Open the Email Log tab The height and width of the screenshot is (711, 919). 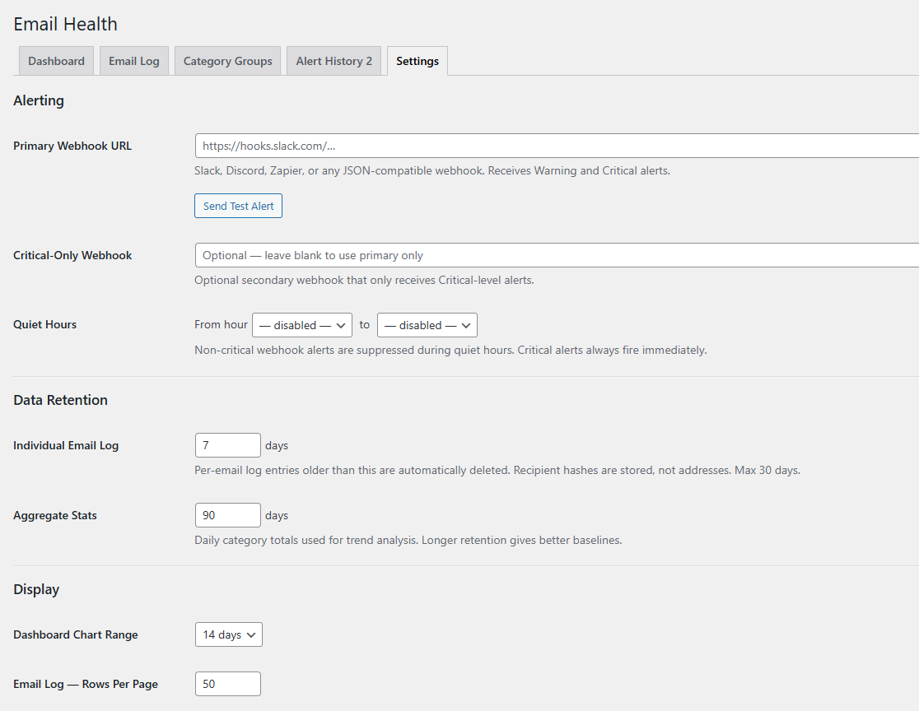[133, 60]
